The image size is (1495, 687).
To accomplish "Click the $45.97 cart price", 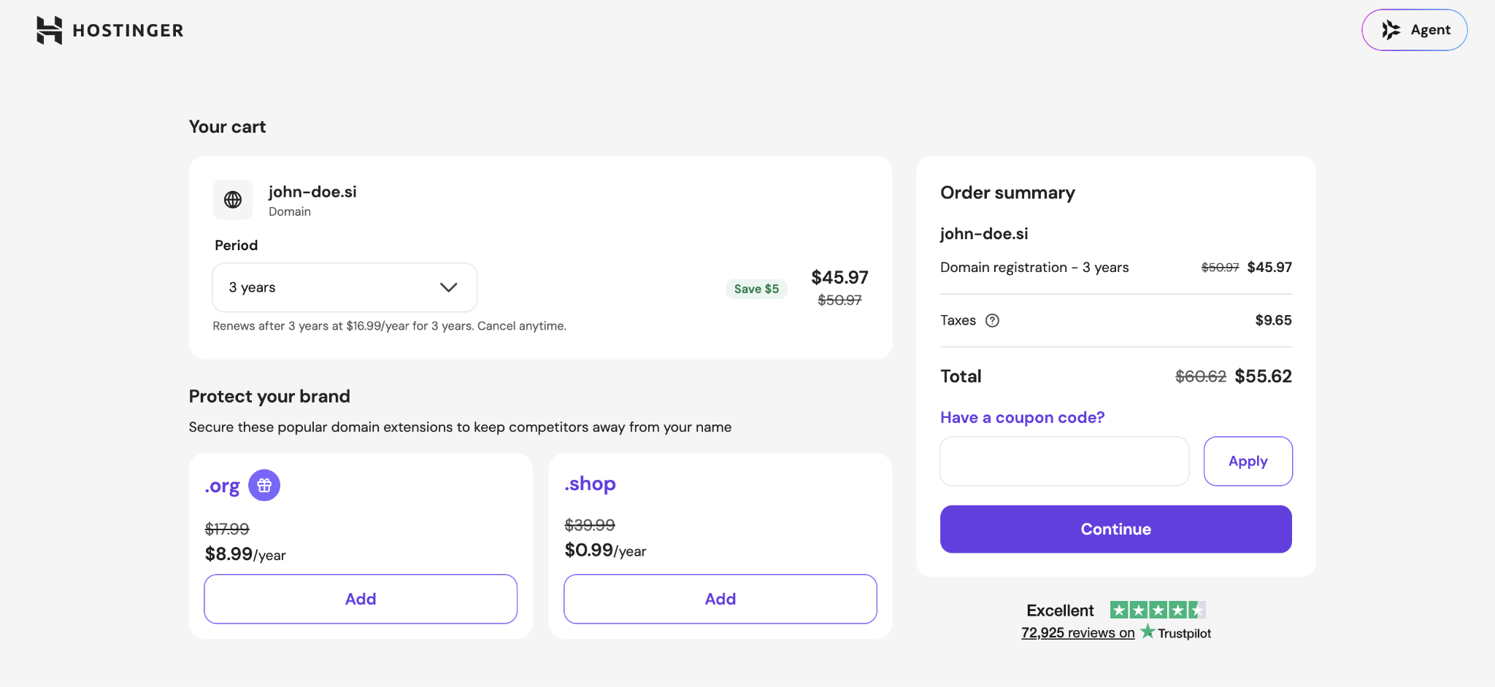I will [839, 277].
